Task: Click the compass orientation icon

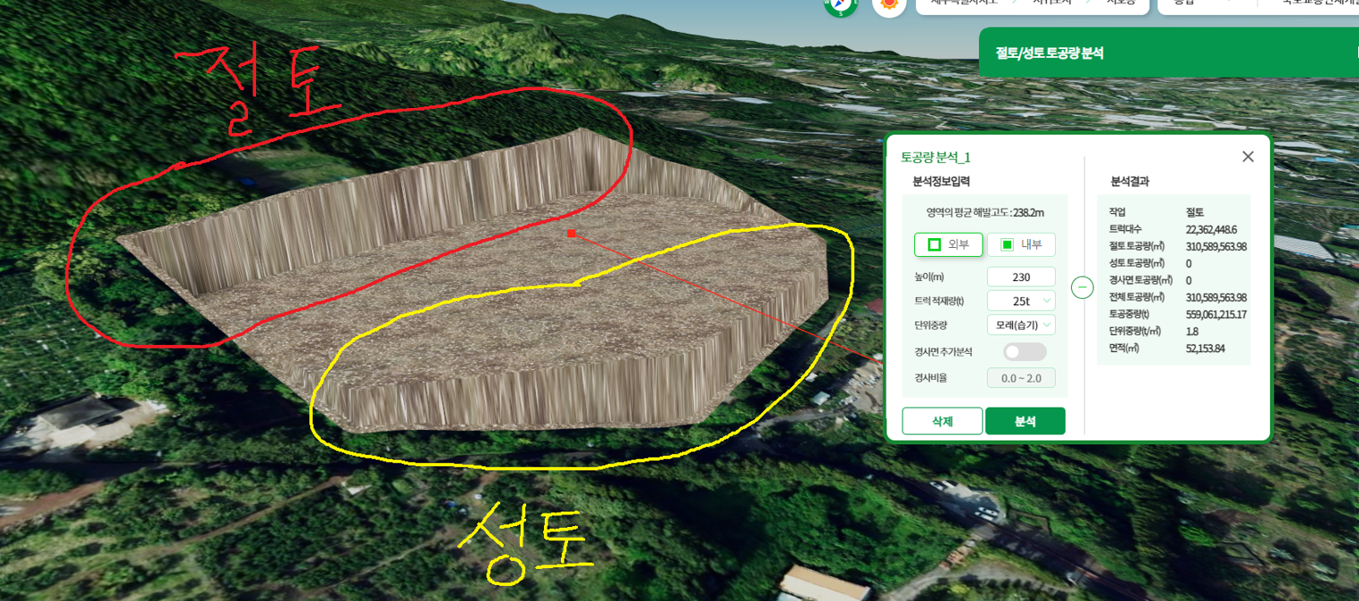Action: 840,4
